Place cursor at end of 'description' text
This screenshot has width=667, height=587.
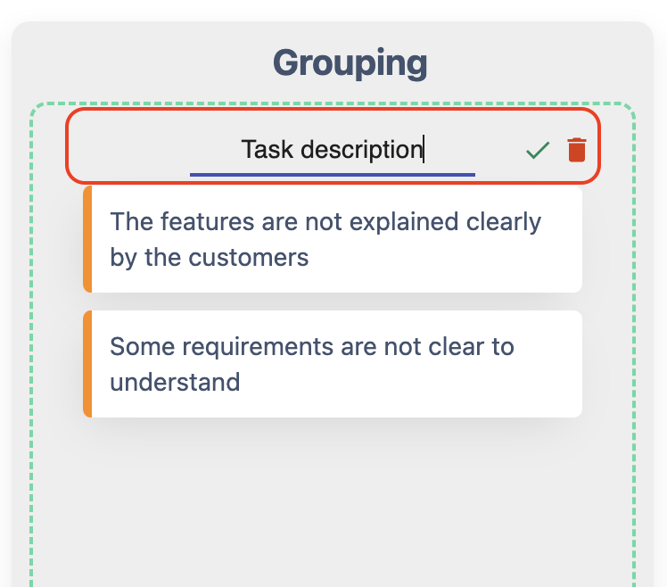coord(424,149)
